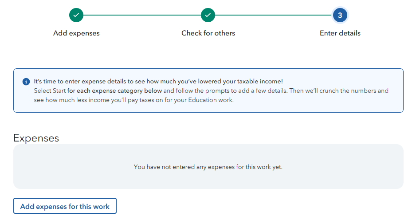Click the empty expenses message text

pos(208,167)
